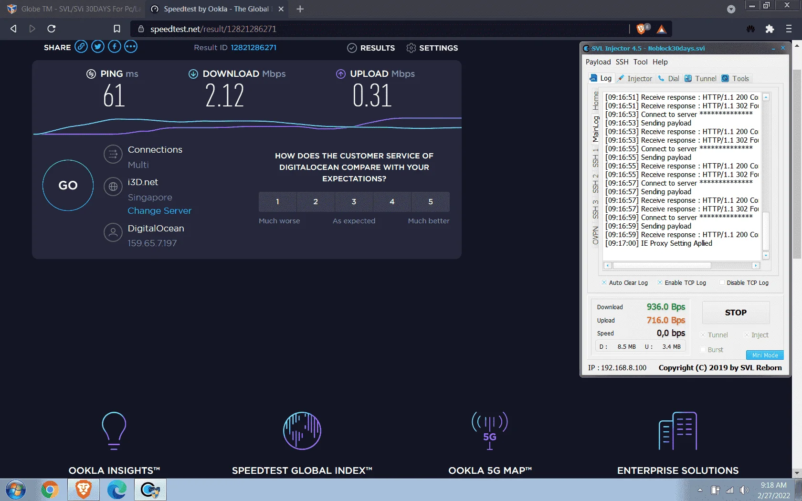The width and height of the screenshot is (802, 501).
Task: Open Speedtest SETTINGS
Action: click(x=432, y=48)
